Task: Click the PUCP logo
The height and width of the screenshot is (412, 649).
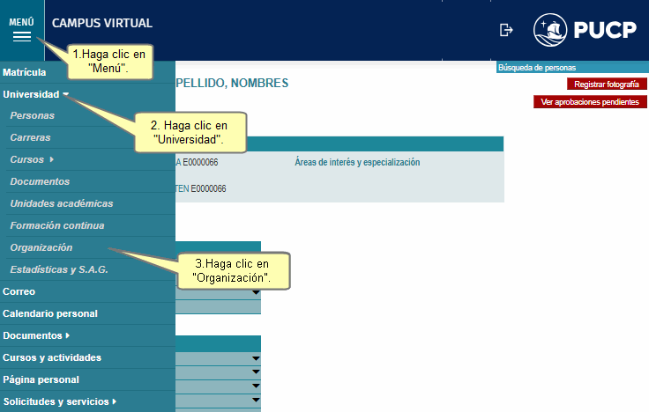Action: pos(585,30)
